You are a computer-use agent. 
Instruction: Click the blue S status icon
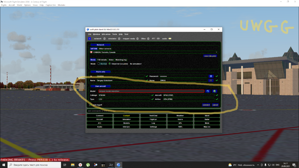[89, 38]
